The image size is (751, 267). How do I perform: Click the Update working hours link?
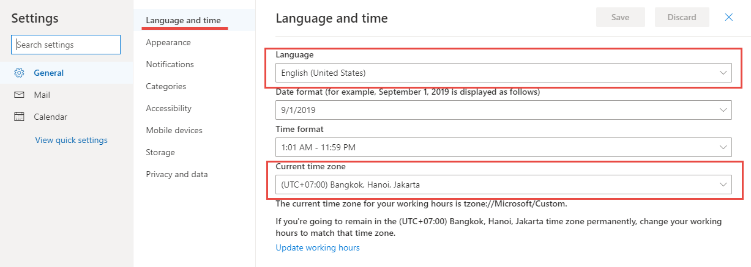click(318, 247)
